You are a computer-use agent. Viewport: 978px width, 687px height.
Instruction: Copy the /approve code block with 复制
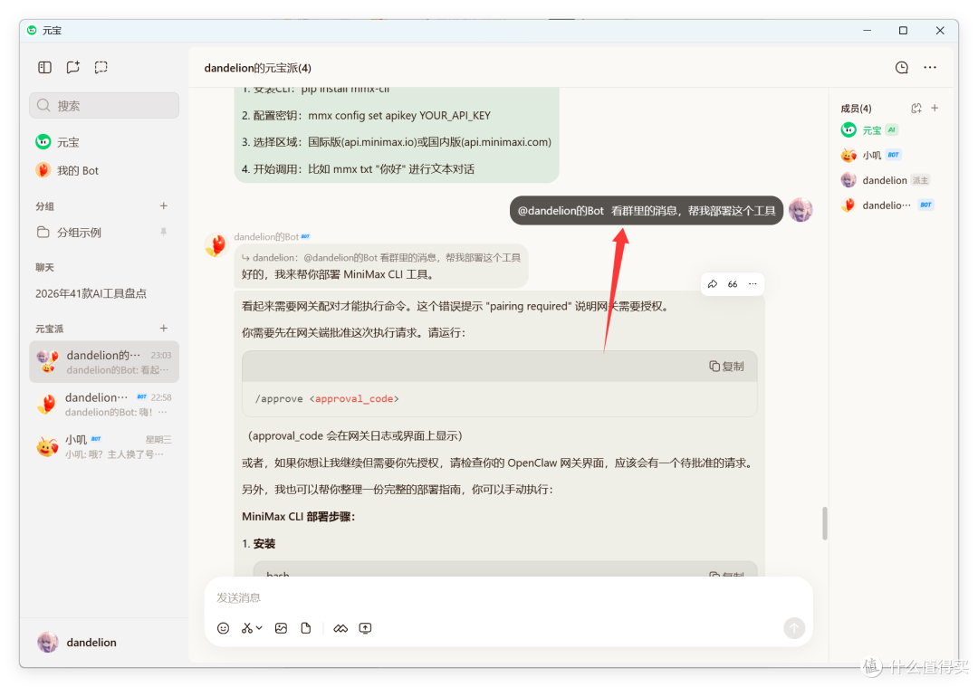726,367
